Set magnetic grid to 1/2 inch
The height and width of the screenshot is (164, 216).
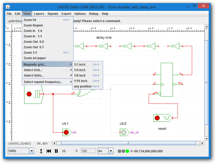87,64
